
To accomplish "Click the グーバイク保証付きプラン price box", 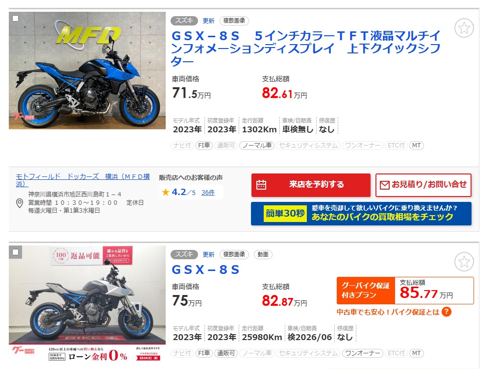I will (405, 291).
